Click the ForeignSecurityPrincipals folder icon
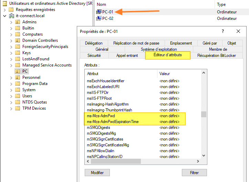Screen dimensions: 249x182 point(18,47)
